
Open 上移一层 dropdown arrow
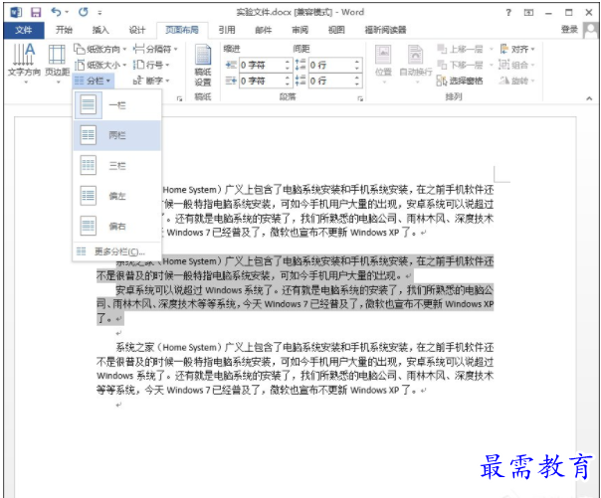[x=491, y=49]
